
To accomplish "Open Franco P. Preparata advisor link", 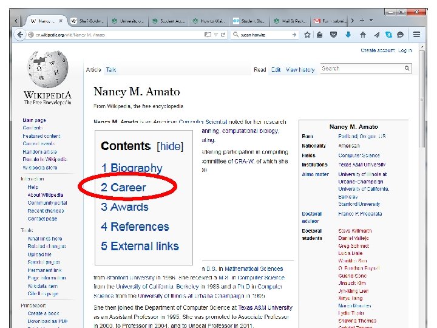I will click(x=360, y=214).
